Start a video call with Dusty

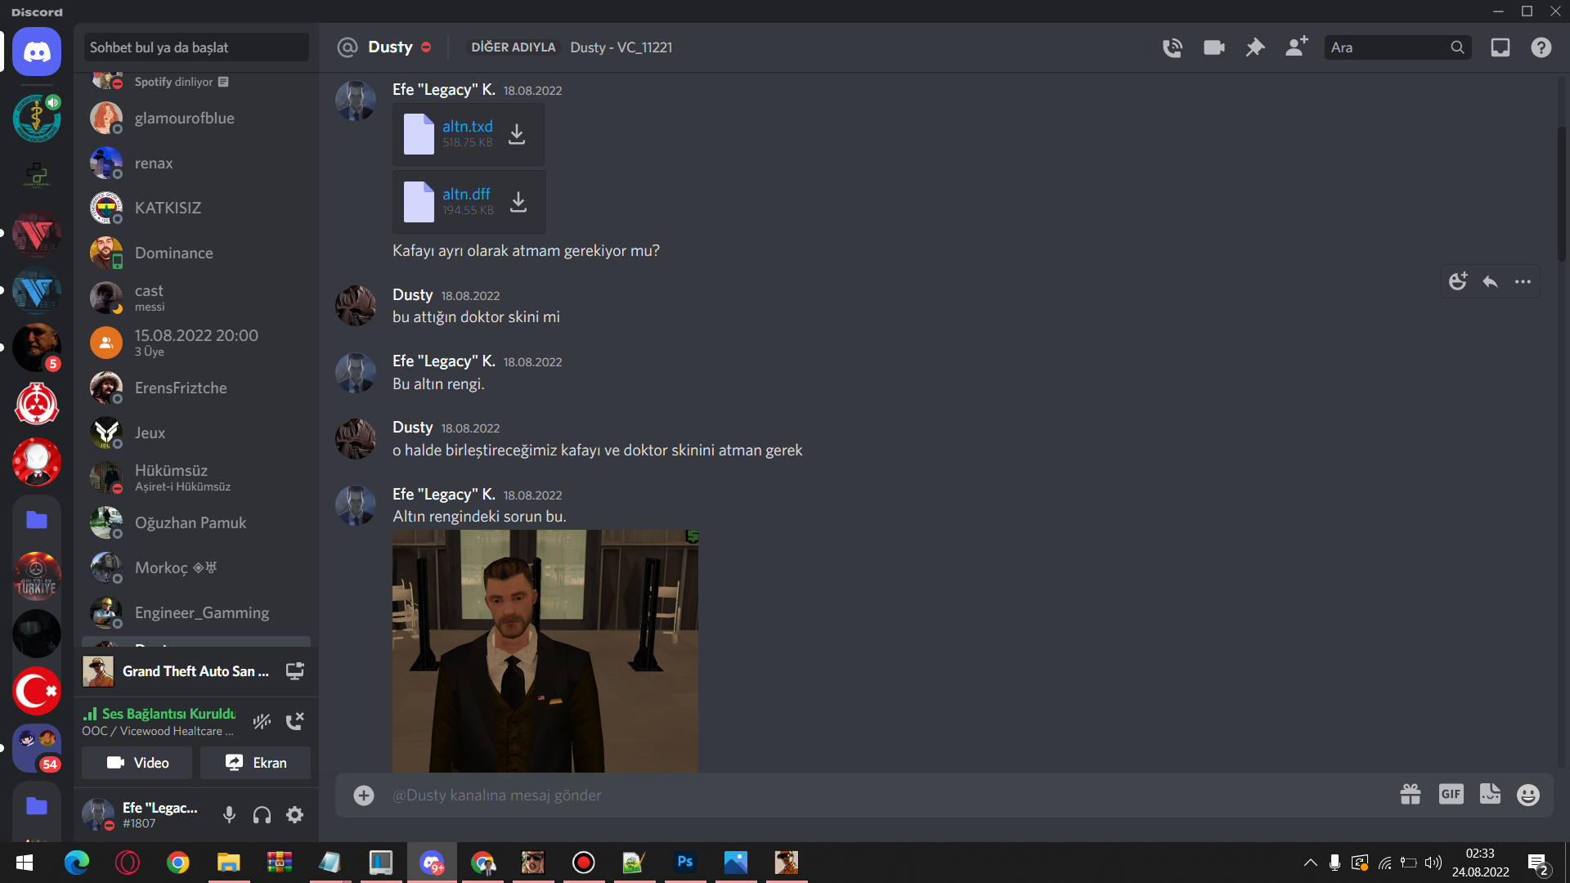coord(1214,47)
